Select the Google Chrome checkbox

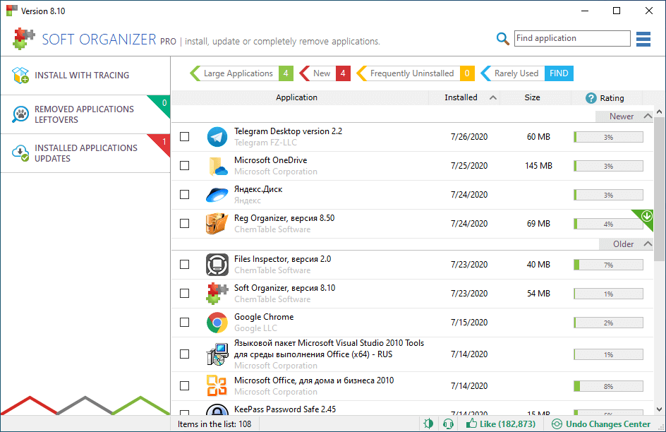tap(185, 321)
